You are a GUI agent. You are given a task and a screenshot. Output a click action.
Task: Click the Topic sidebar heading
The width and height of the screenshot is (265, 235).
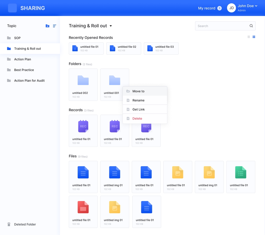pyautogui.click(x=12, y=26)
